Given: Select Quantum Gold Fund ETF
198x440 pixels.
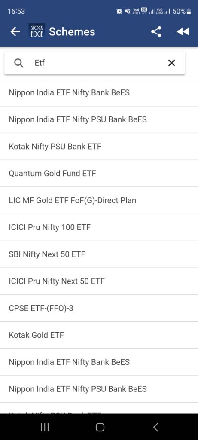Looking at the screenshot, I should pos(99,174).
